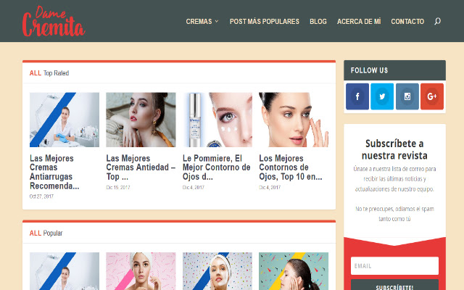Select the ALL filter in Popular
Viewport: 464px width, 290px height.
[x=36, y=233]
